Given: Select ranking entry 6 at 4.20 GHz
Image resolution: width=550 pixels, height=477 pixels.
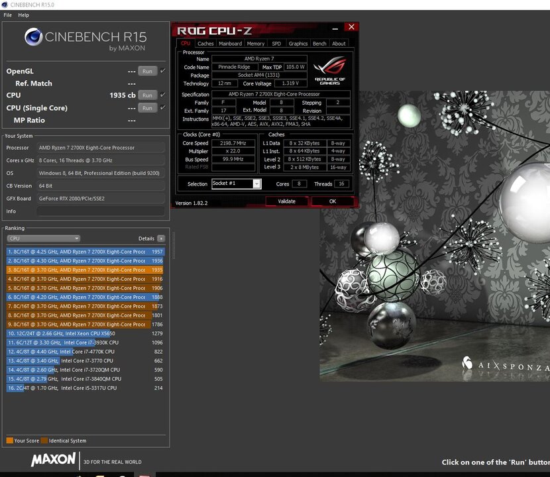Looking at the screenshot, I should click(85, 297).
